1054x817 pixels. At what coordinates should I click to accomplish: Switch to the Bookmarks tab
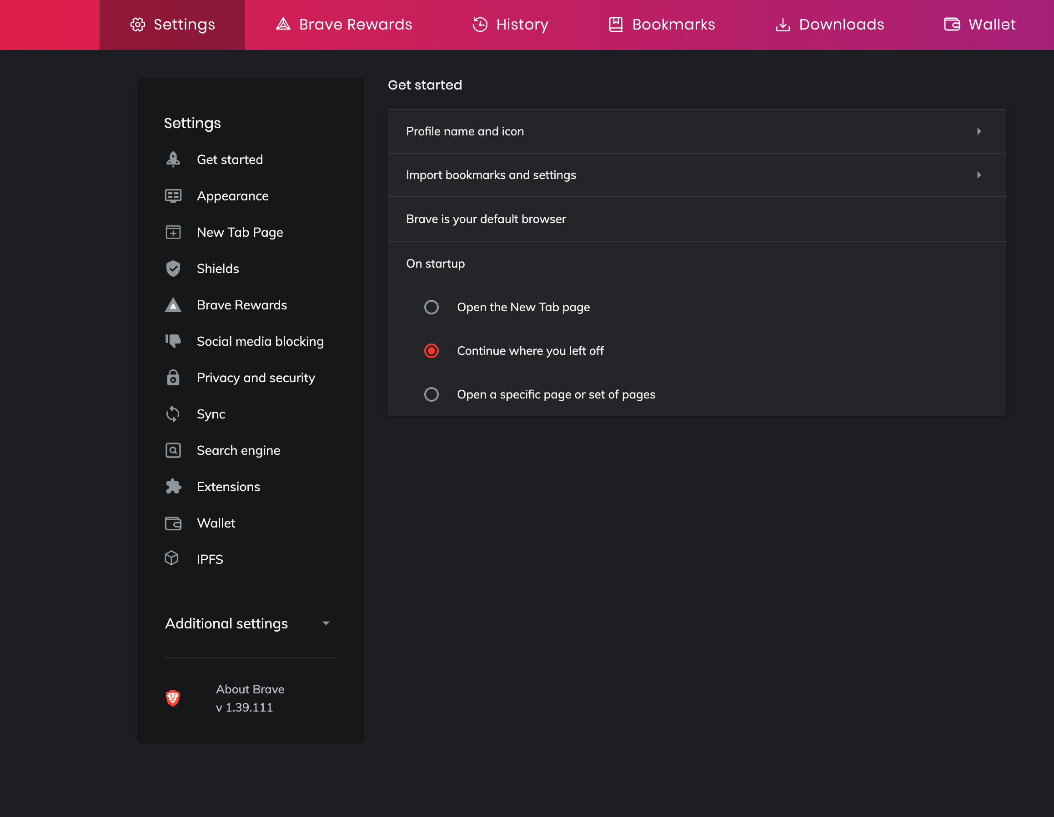tap(661, 24)
